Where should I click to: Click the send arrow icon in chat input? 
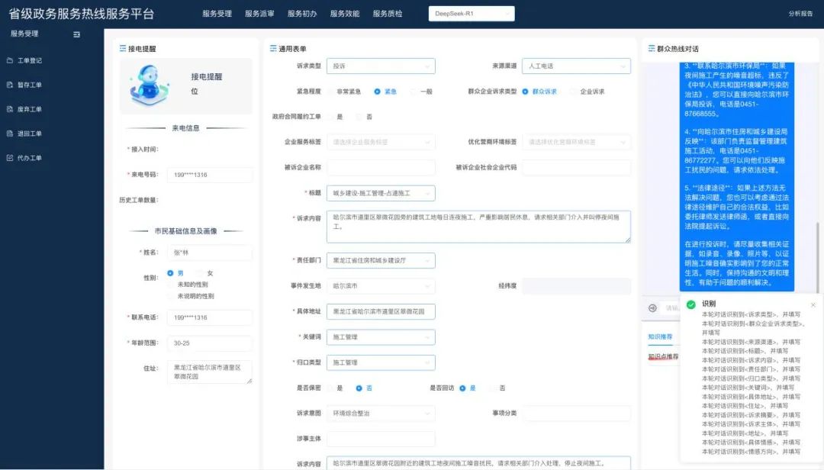point(652,308)
